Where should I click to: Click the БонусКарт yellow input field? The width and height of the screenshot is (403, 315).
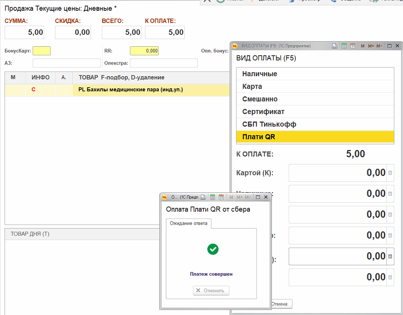coord(42,51)
